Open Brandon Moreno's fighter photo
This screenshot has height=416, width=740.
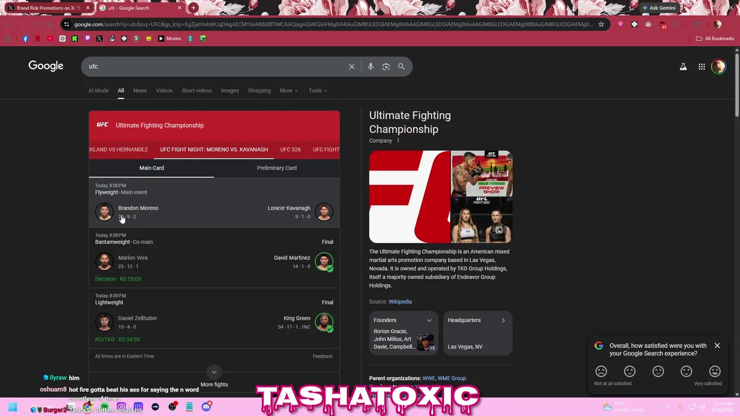coord(104,212)
